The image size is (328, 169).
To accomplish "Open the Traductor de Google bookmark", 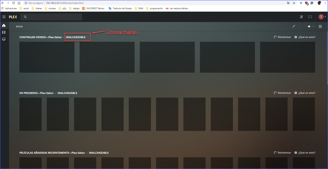I will (120, 8).
